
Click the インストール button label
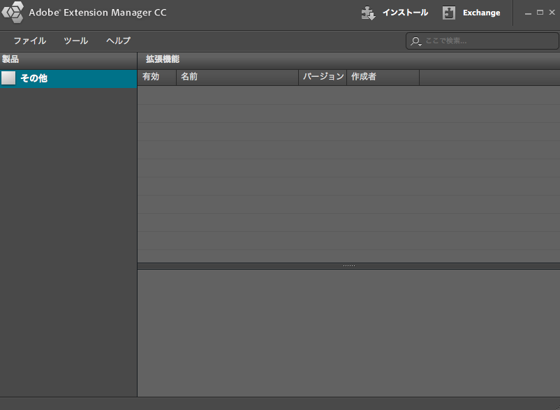coord(405,13)
